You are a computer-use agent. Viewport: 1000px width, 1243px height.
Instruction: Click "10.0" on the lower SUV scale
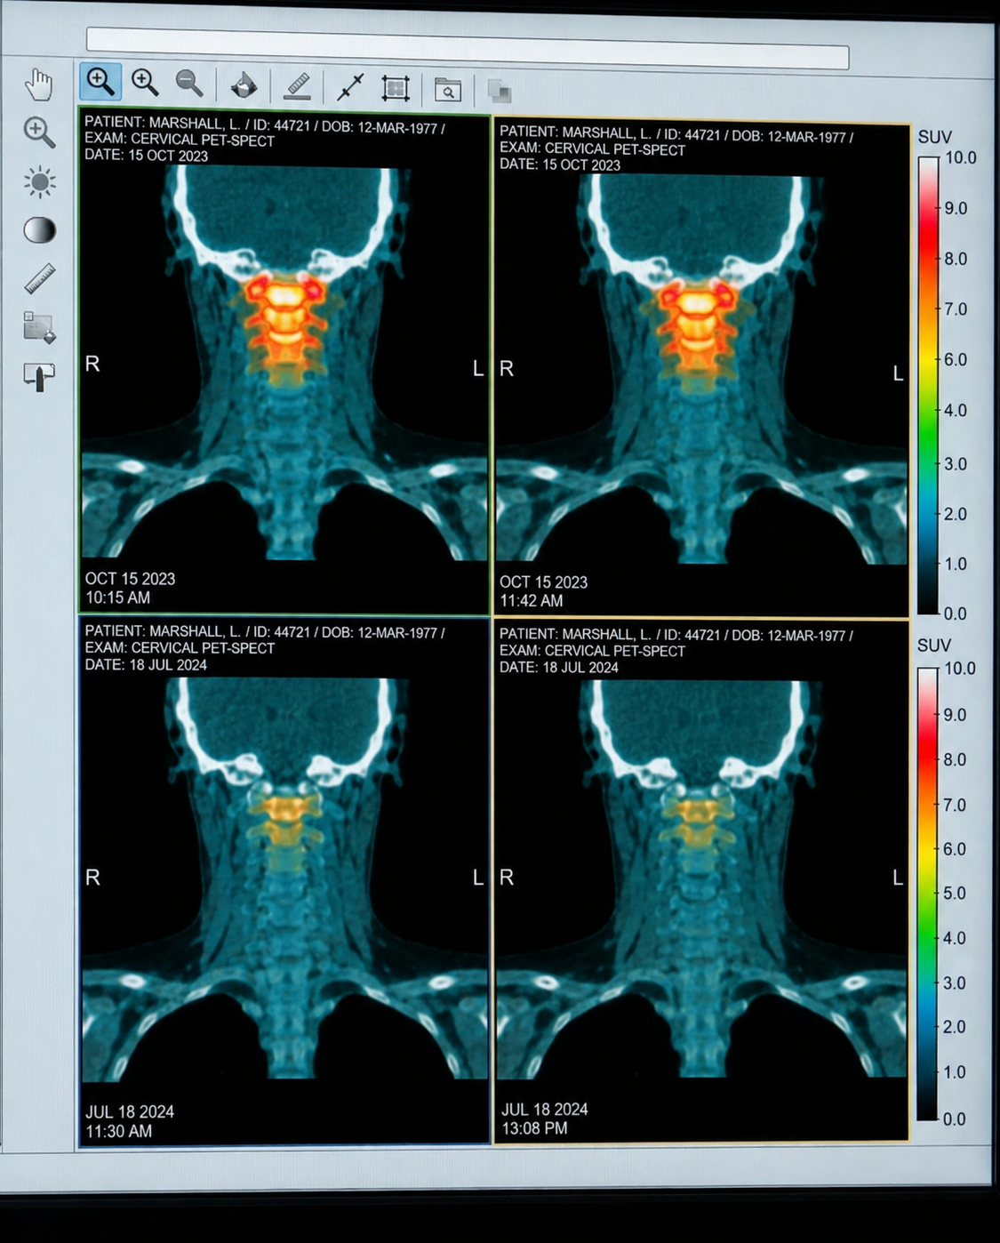(x=960, y=669)
